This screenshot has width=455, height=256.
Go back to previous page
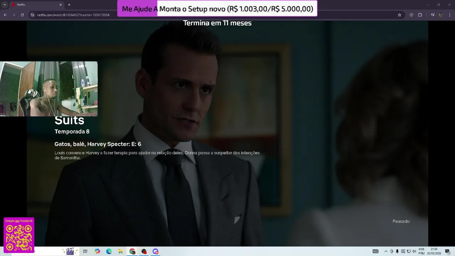click(5, 15)
